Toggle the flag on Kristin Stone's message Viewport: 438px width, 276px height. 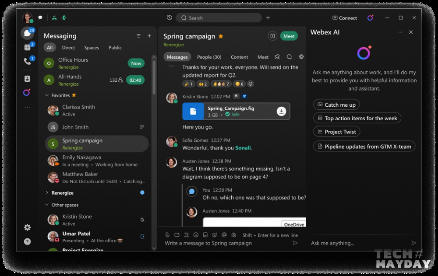pyautogui.click(x=237, y=96)
